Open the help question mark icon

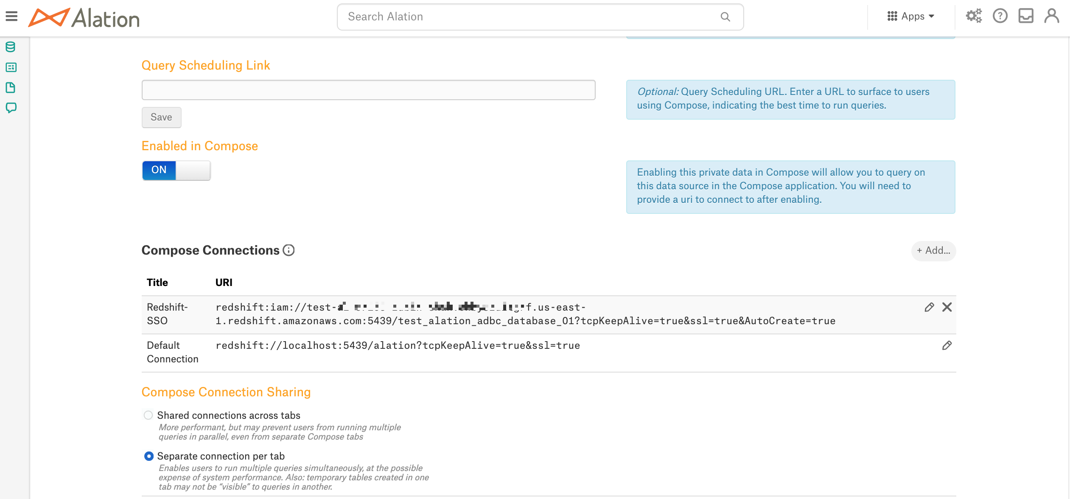[x=1000, y=16]
